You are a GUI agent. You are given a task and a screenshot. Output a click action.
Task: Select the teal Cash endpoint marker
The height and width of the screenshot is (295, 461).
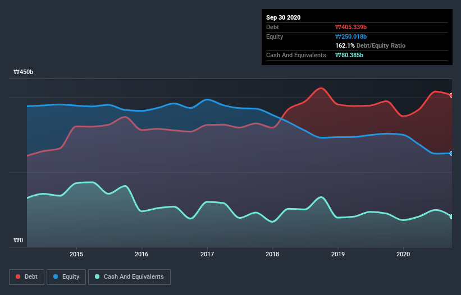click(451, 216)
